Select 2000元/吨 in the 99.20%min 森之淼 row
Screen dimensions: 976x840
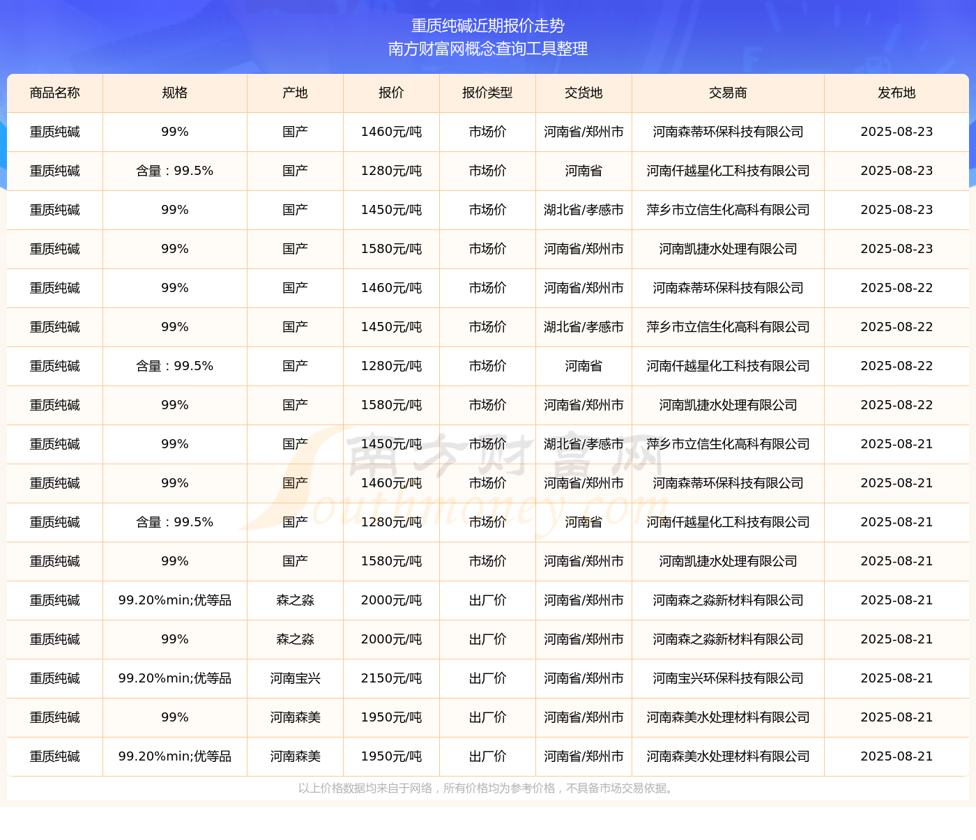[x=392, y=600]
